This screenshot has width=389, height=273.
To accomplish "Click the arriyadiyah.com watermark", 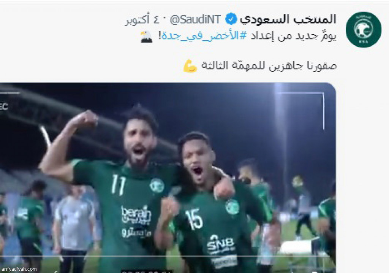I will click(x=19, y=269).
